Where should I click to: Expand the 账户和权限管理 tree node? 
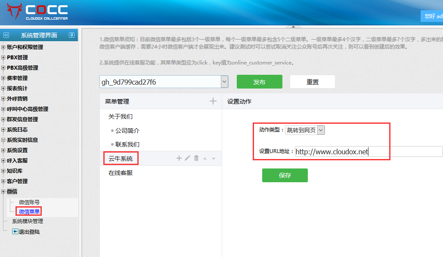(x=3, y=47)
